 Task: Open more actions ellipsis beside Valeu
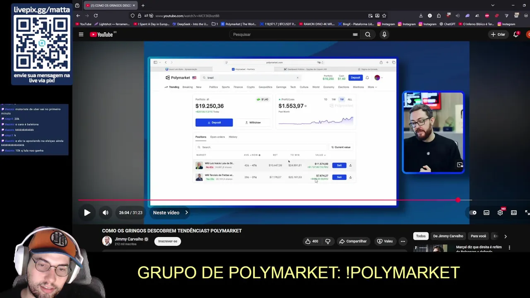(x=403, y=241)
